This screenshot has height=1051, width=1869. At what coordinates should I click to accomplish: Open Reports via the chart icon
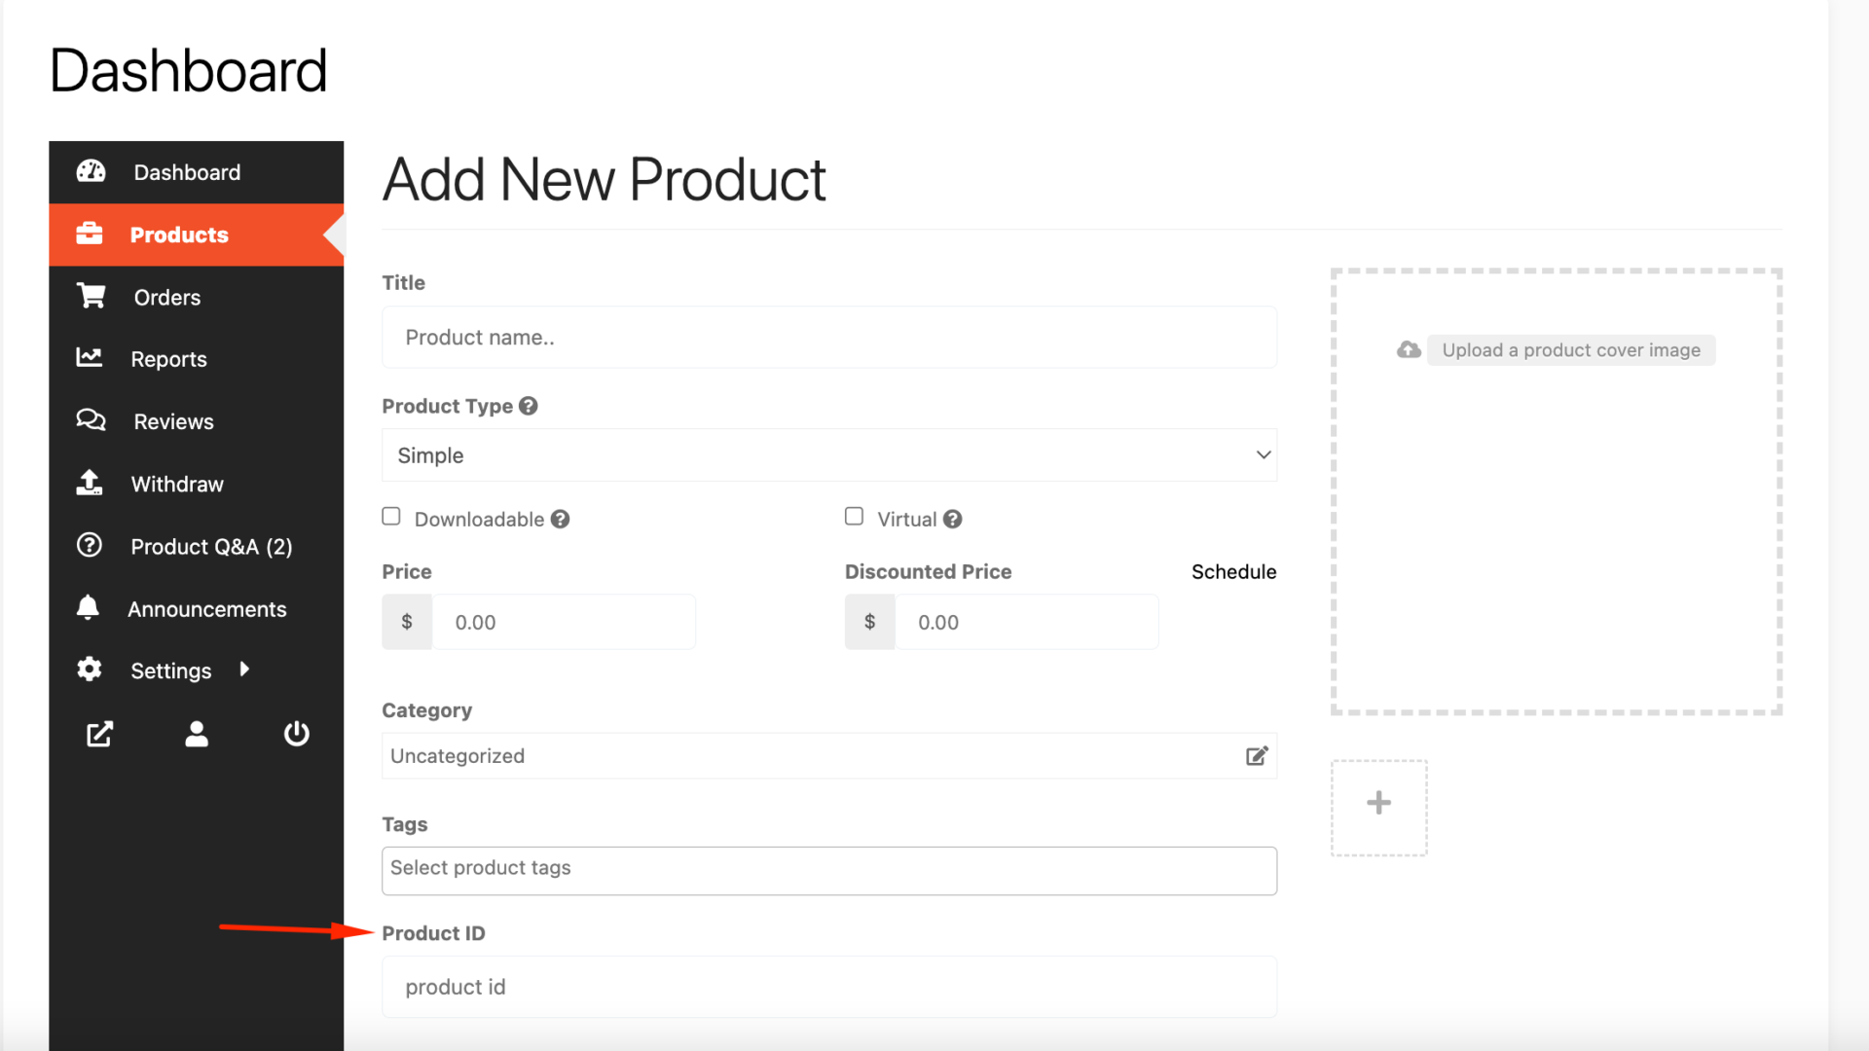click(89, 358)
